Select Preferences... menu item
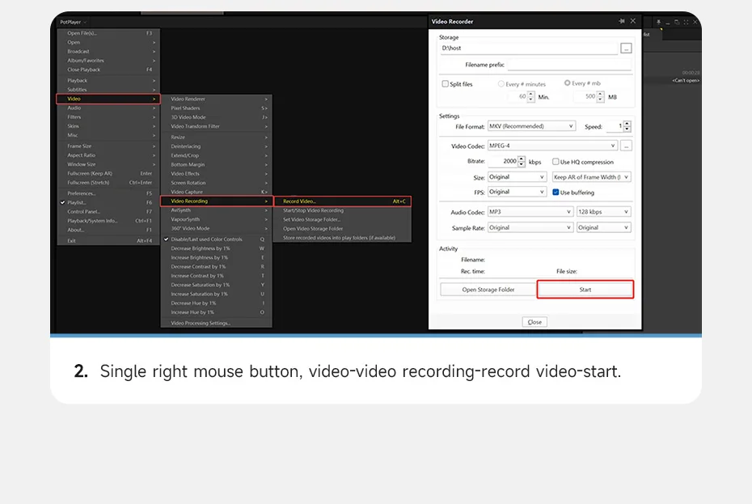Image resolution: width=752 pixels, height=504 pixels. [108, 193]
